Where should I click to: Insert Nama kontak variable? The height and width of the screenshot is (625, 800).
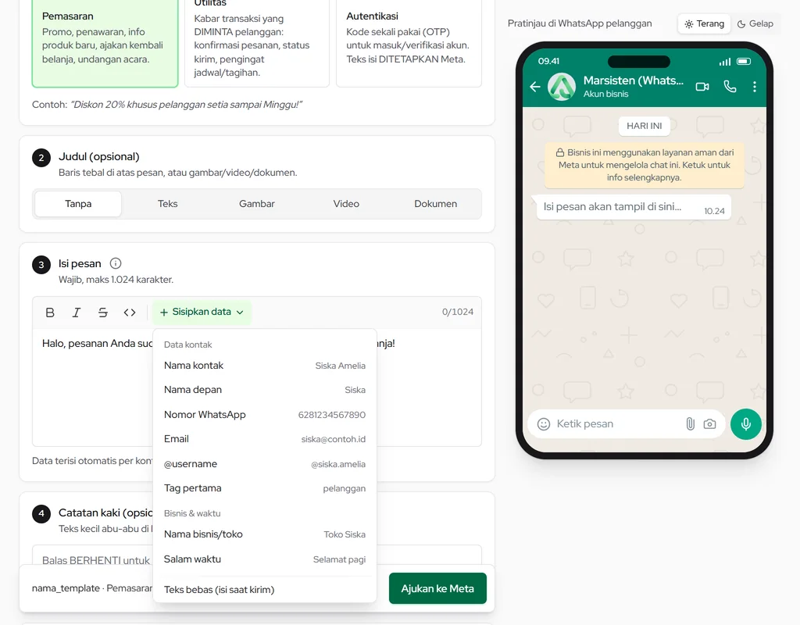[x=265, y=366]
